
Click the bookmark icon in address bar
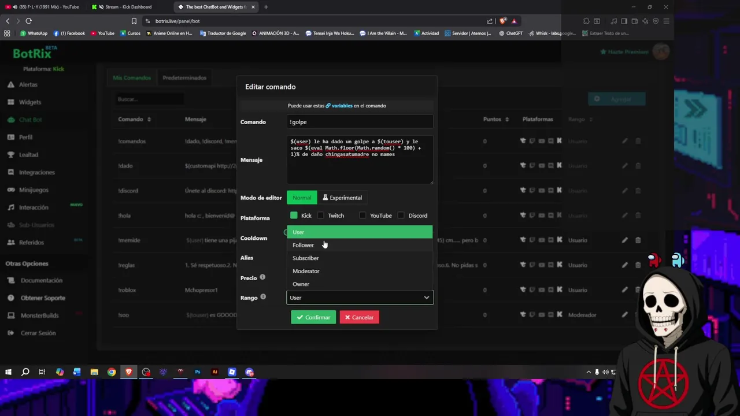[134, 21]
